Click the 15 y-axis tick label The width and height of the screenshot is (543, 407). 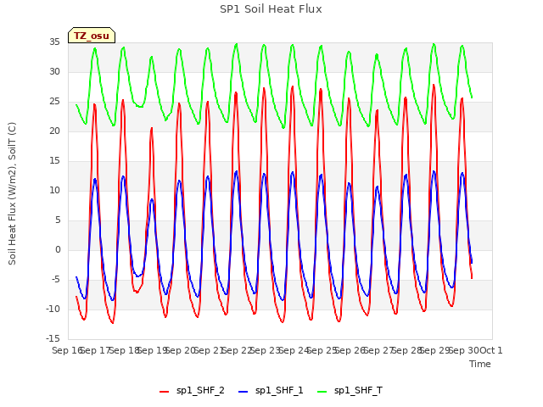pyautogui.click(x=54, y=161)
